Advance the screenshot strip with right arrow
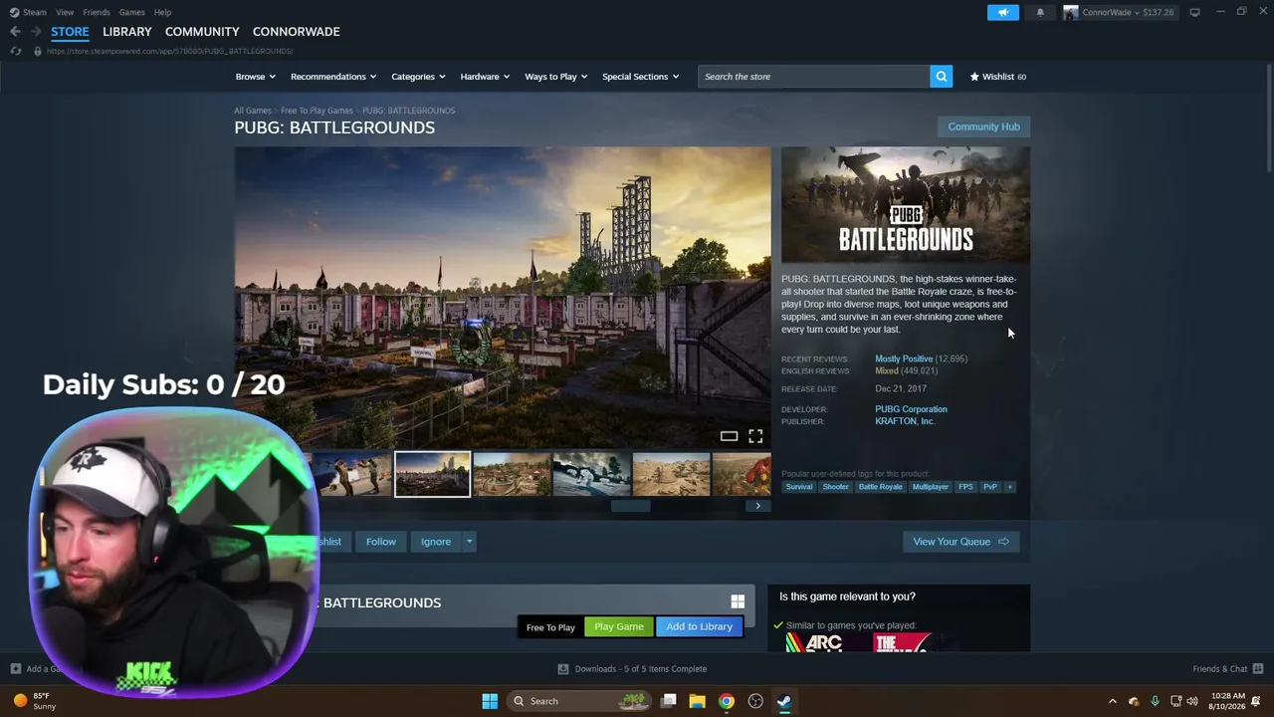This screenshot has height=717, width=1274. point(757,506)
